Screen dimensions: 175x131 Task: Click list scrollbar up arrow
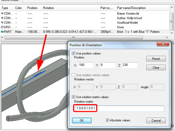coord(172,7)
